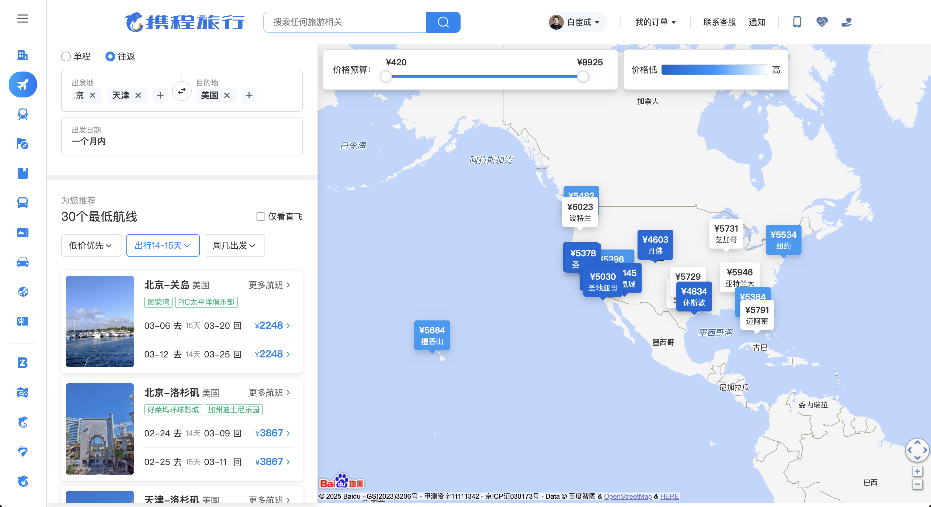The height and width of the screenshot is (507, 931).
Task: Select the 单程 one-way radio button
Action: (x=66, y=56)
